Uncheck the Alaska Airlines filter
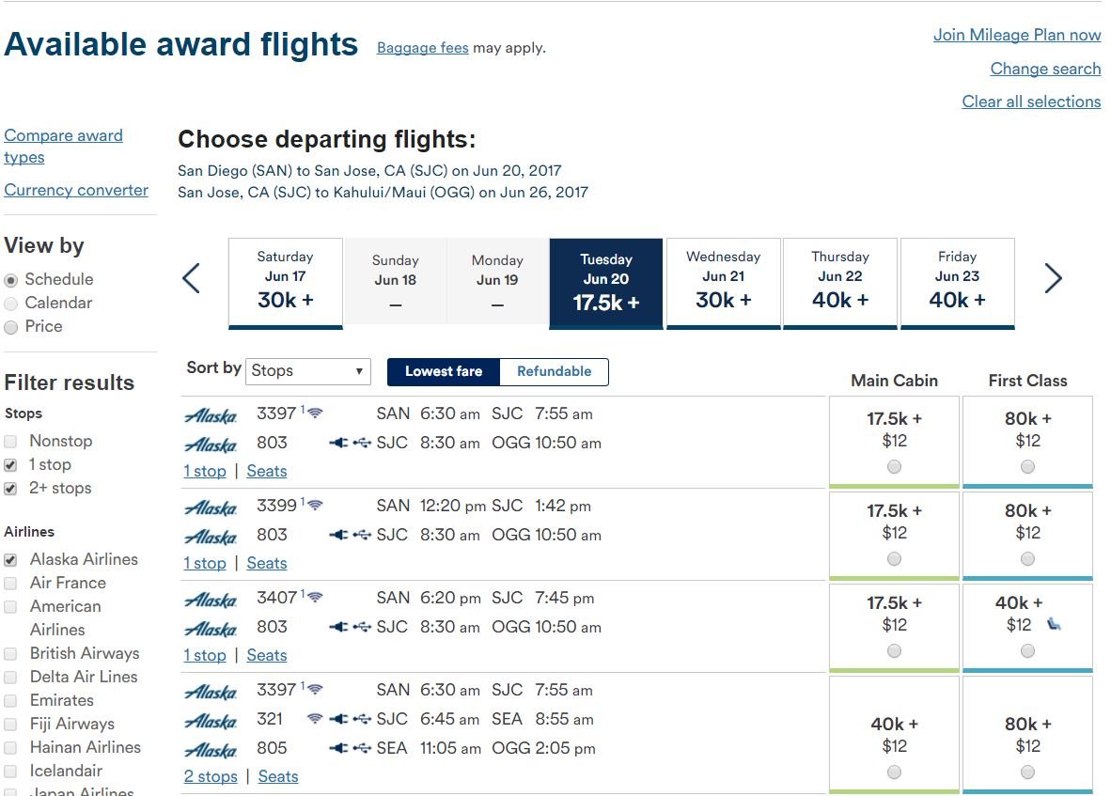 (10, 559)
